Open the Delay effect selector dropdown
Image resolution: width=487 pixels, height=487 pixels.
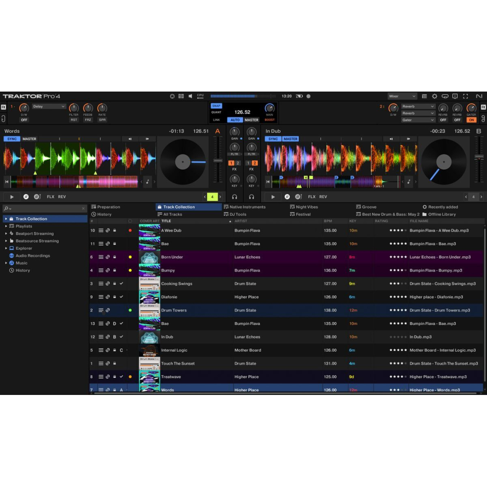click(48, 106)
